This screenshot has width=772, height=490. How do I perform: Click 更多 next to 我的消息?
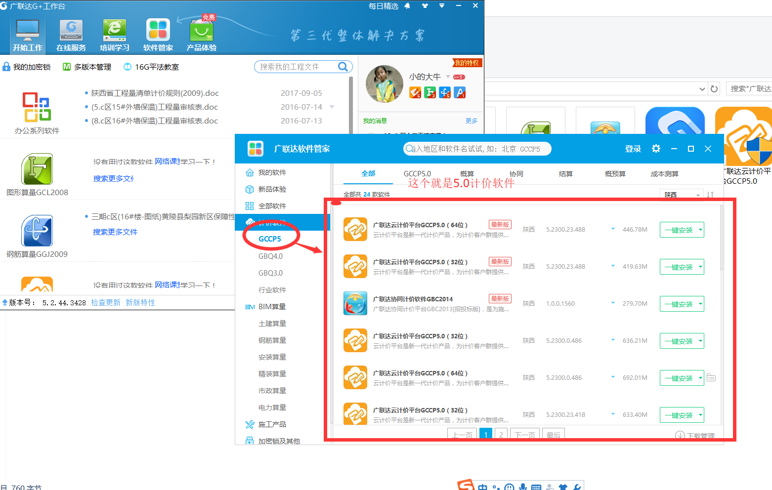click(472, 121)
